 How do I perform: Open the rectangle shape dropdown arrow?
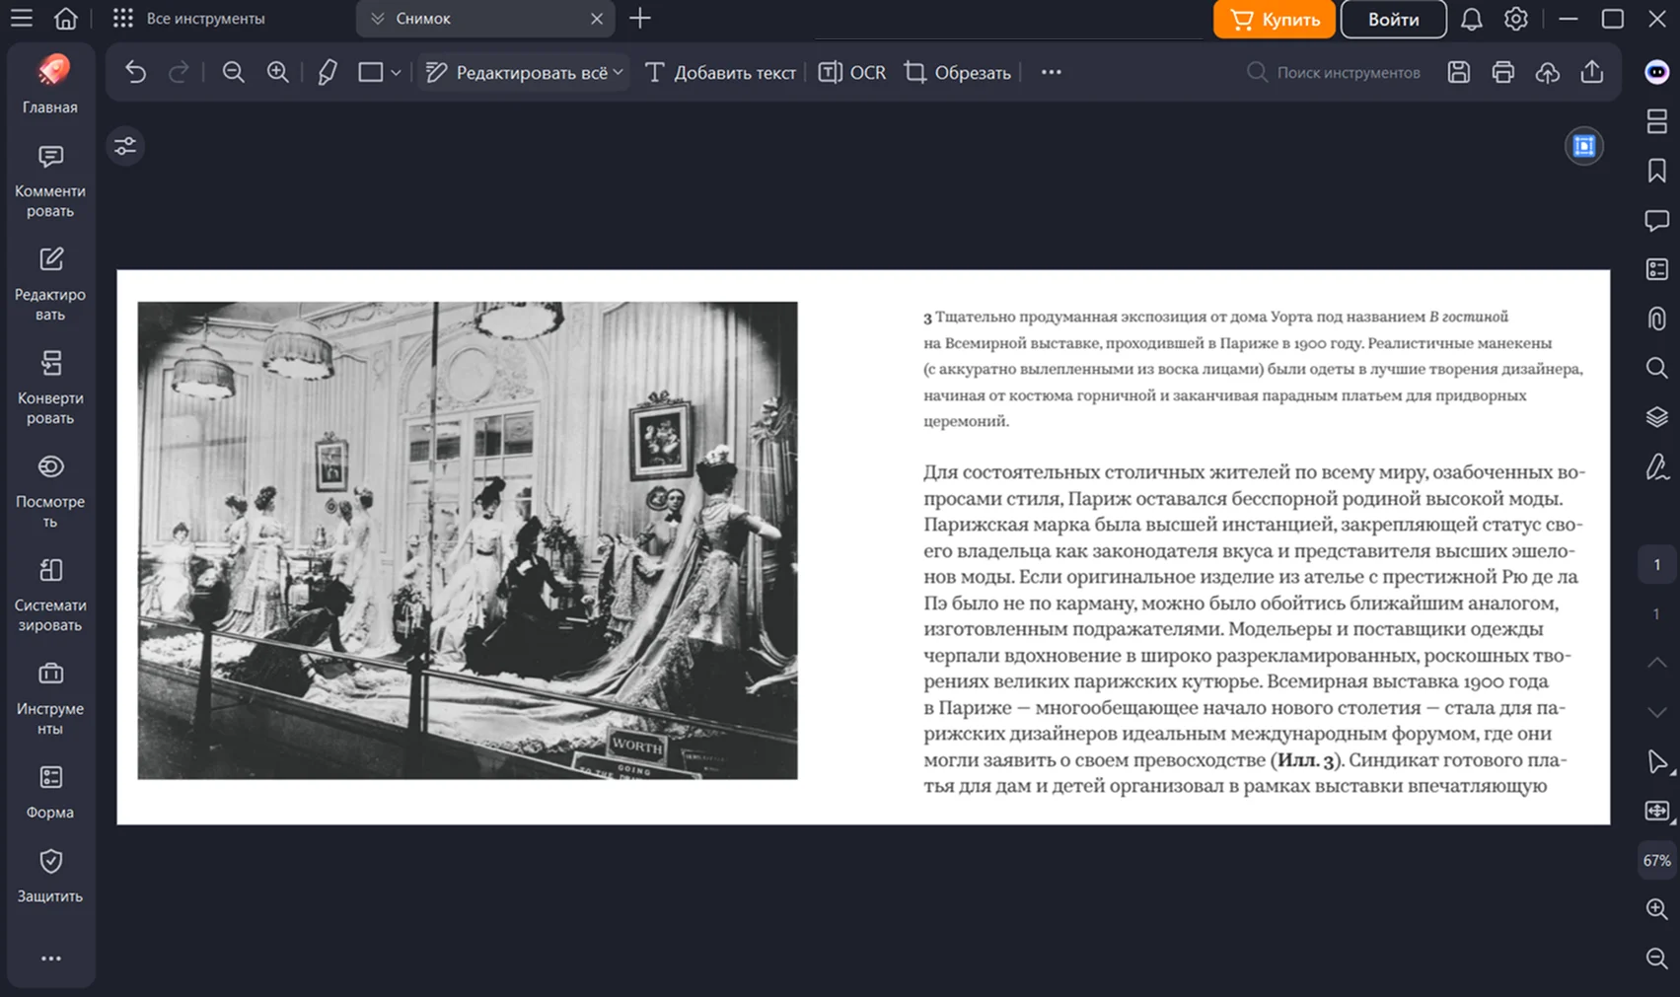click(396, 72)
